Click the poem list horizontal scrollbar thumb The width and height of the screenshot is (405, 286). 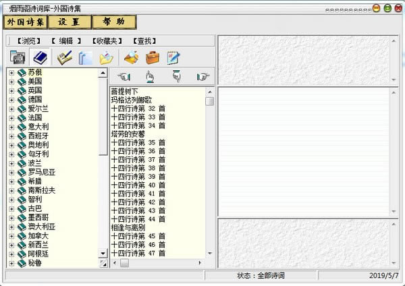[x=124, y=264]
